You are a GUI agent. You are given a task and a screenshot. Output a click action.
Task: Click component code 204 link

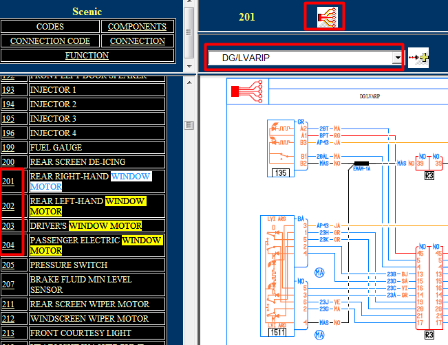click(8, 245)
